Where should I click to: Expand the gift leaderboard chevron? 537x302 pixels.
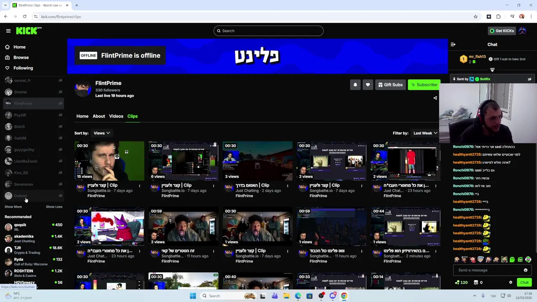point(492,70)
